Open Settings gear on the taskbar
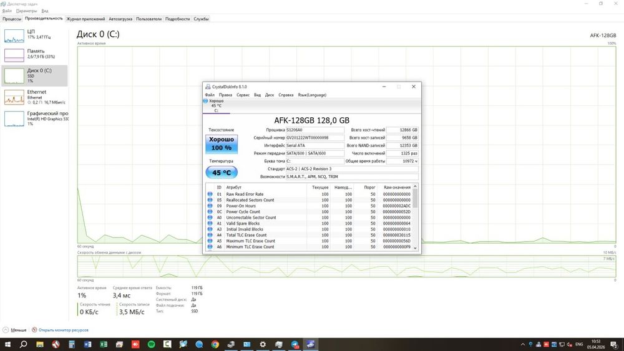The image size is (624, 351). [x=263, y=344]
